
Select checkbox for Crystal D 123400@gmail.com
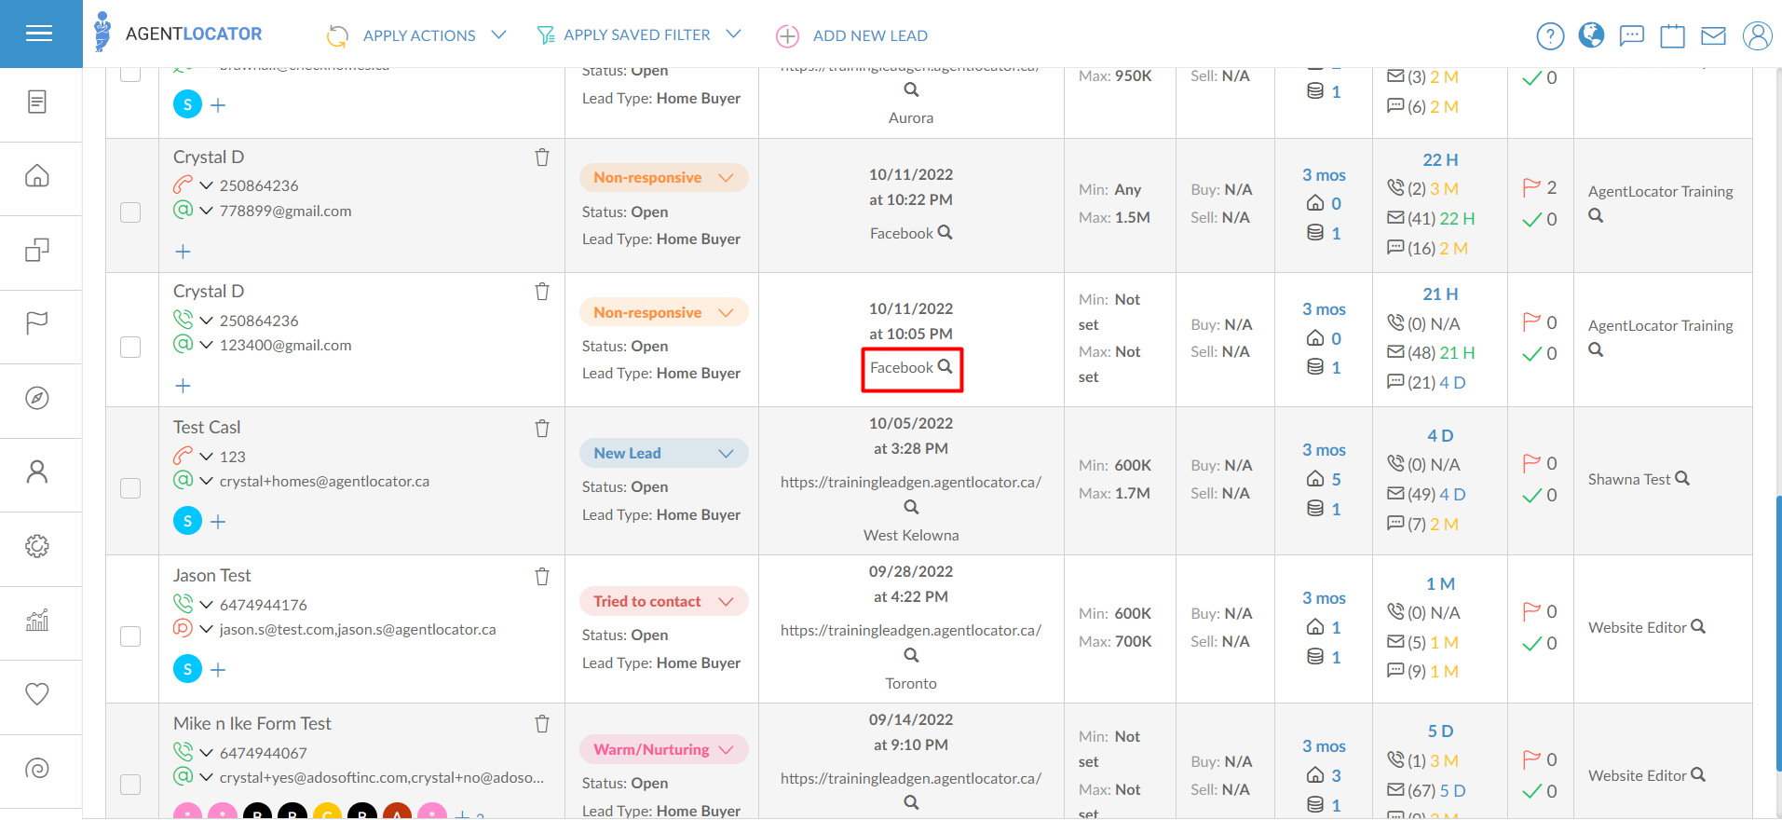coord(130,347)
